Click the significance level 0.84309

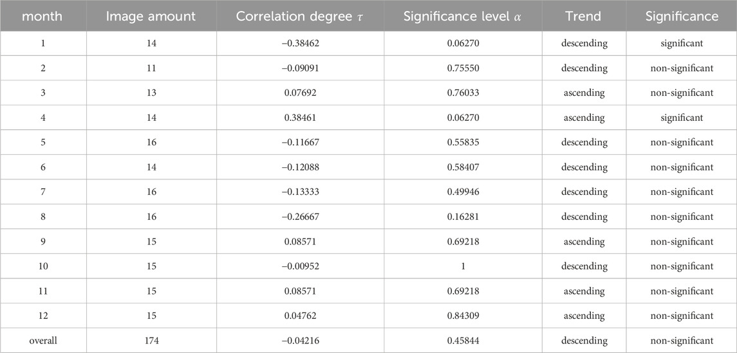coord(463,316)
